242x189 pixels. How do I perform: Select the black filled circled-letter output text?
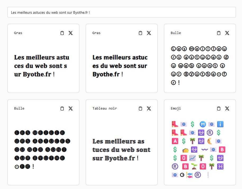[42, 150]
